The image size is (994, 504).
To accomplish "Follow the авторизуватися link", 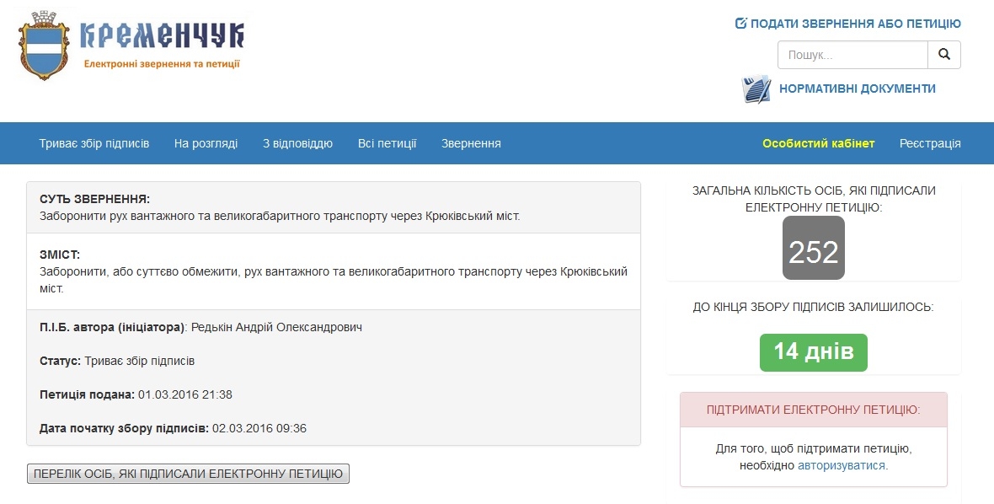I will pos(842,464).
